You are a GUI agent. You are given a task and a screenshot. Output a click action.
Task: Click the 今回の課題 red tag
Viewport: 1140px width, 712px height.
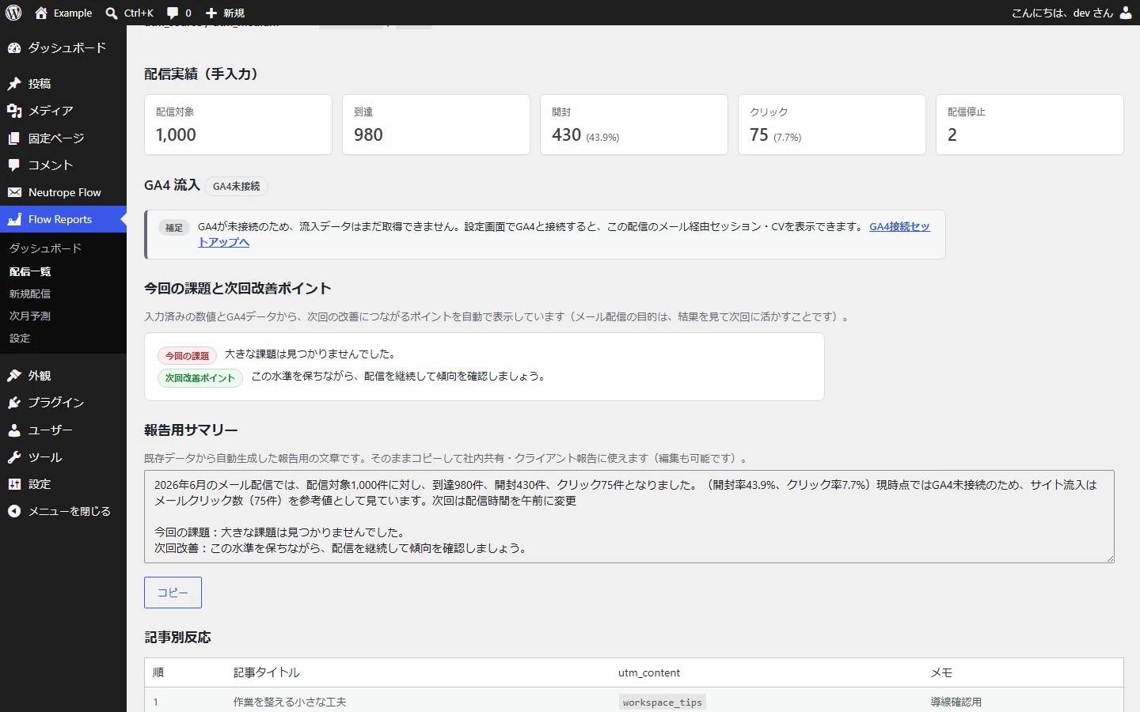tap(188, 356)
